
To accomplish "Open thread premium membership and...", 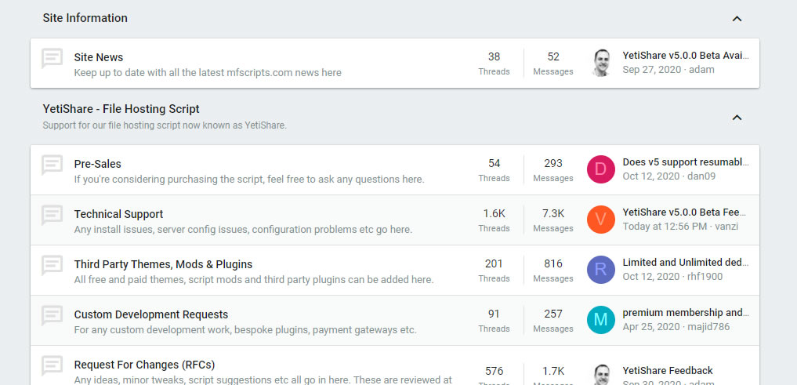I will click(686, 312).
